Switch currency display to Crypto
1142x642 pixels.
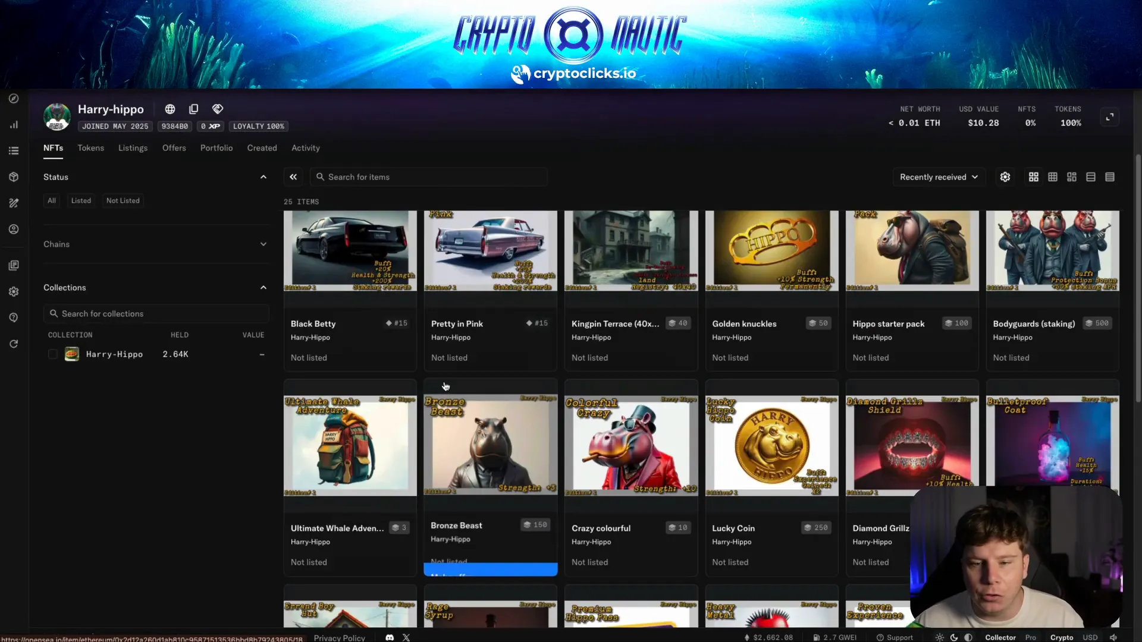[x=1062, y=637]
